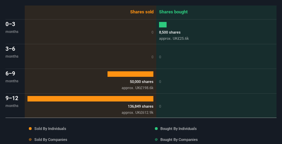Screen dimensions: 282x144
Task: Click the Shares bought column header
Action: pos(173,12)
